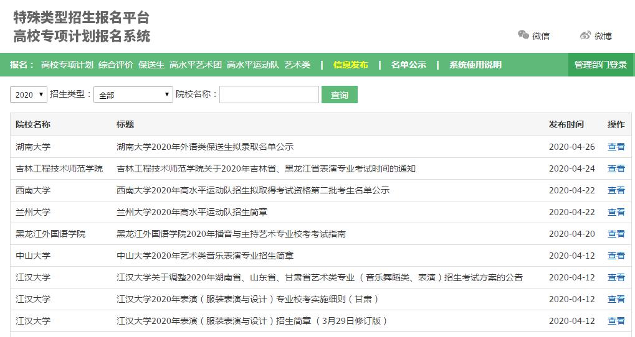
Task: Select the title 黑龙江外国语学院2020年播音与主持艺术专业校考考试指南
Action: [x=231, y=234]
